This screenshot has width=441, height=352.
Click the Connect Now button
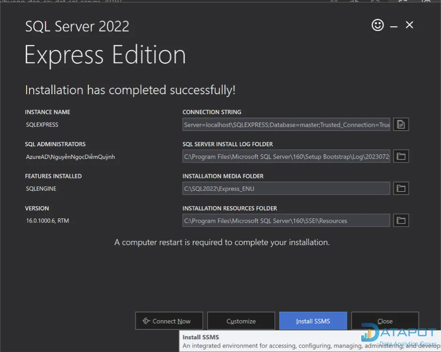coord(169,321)
